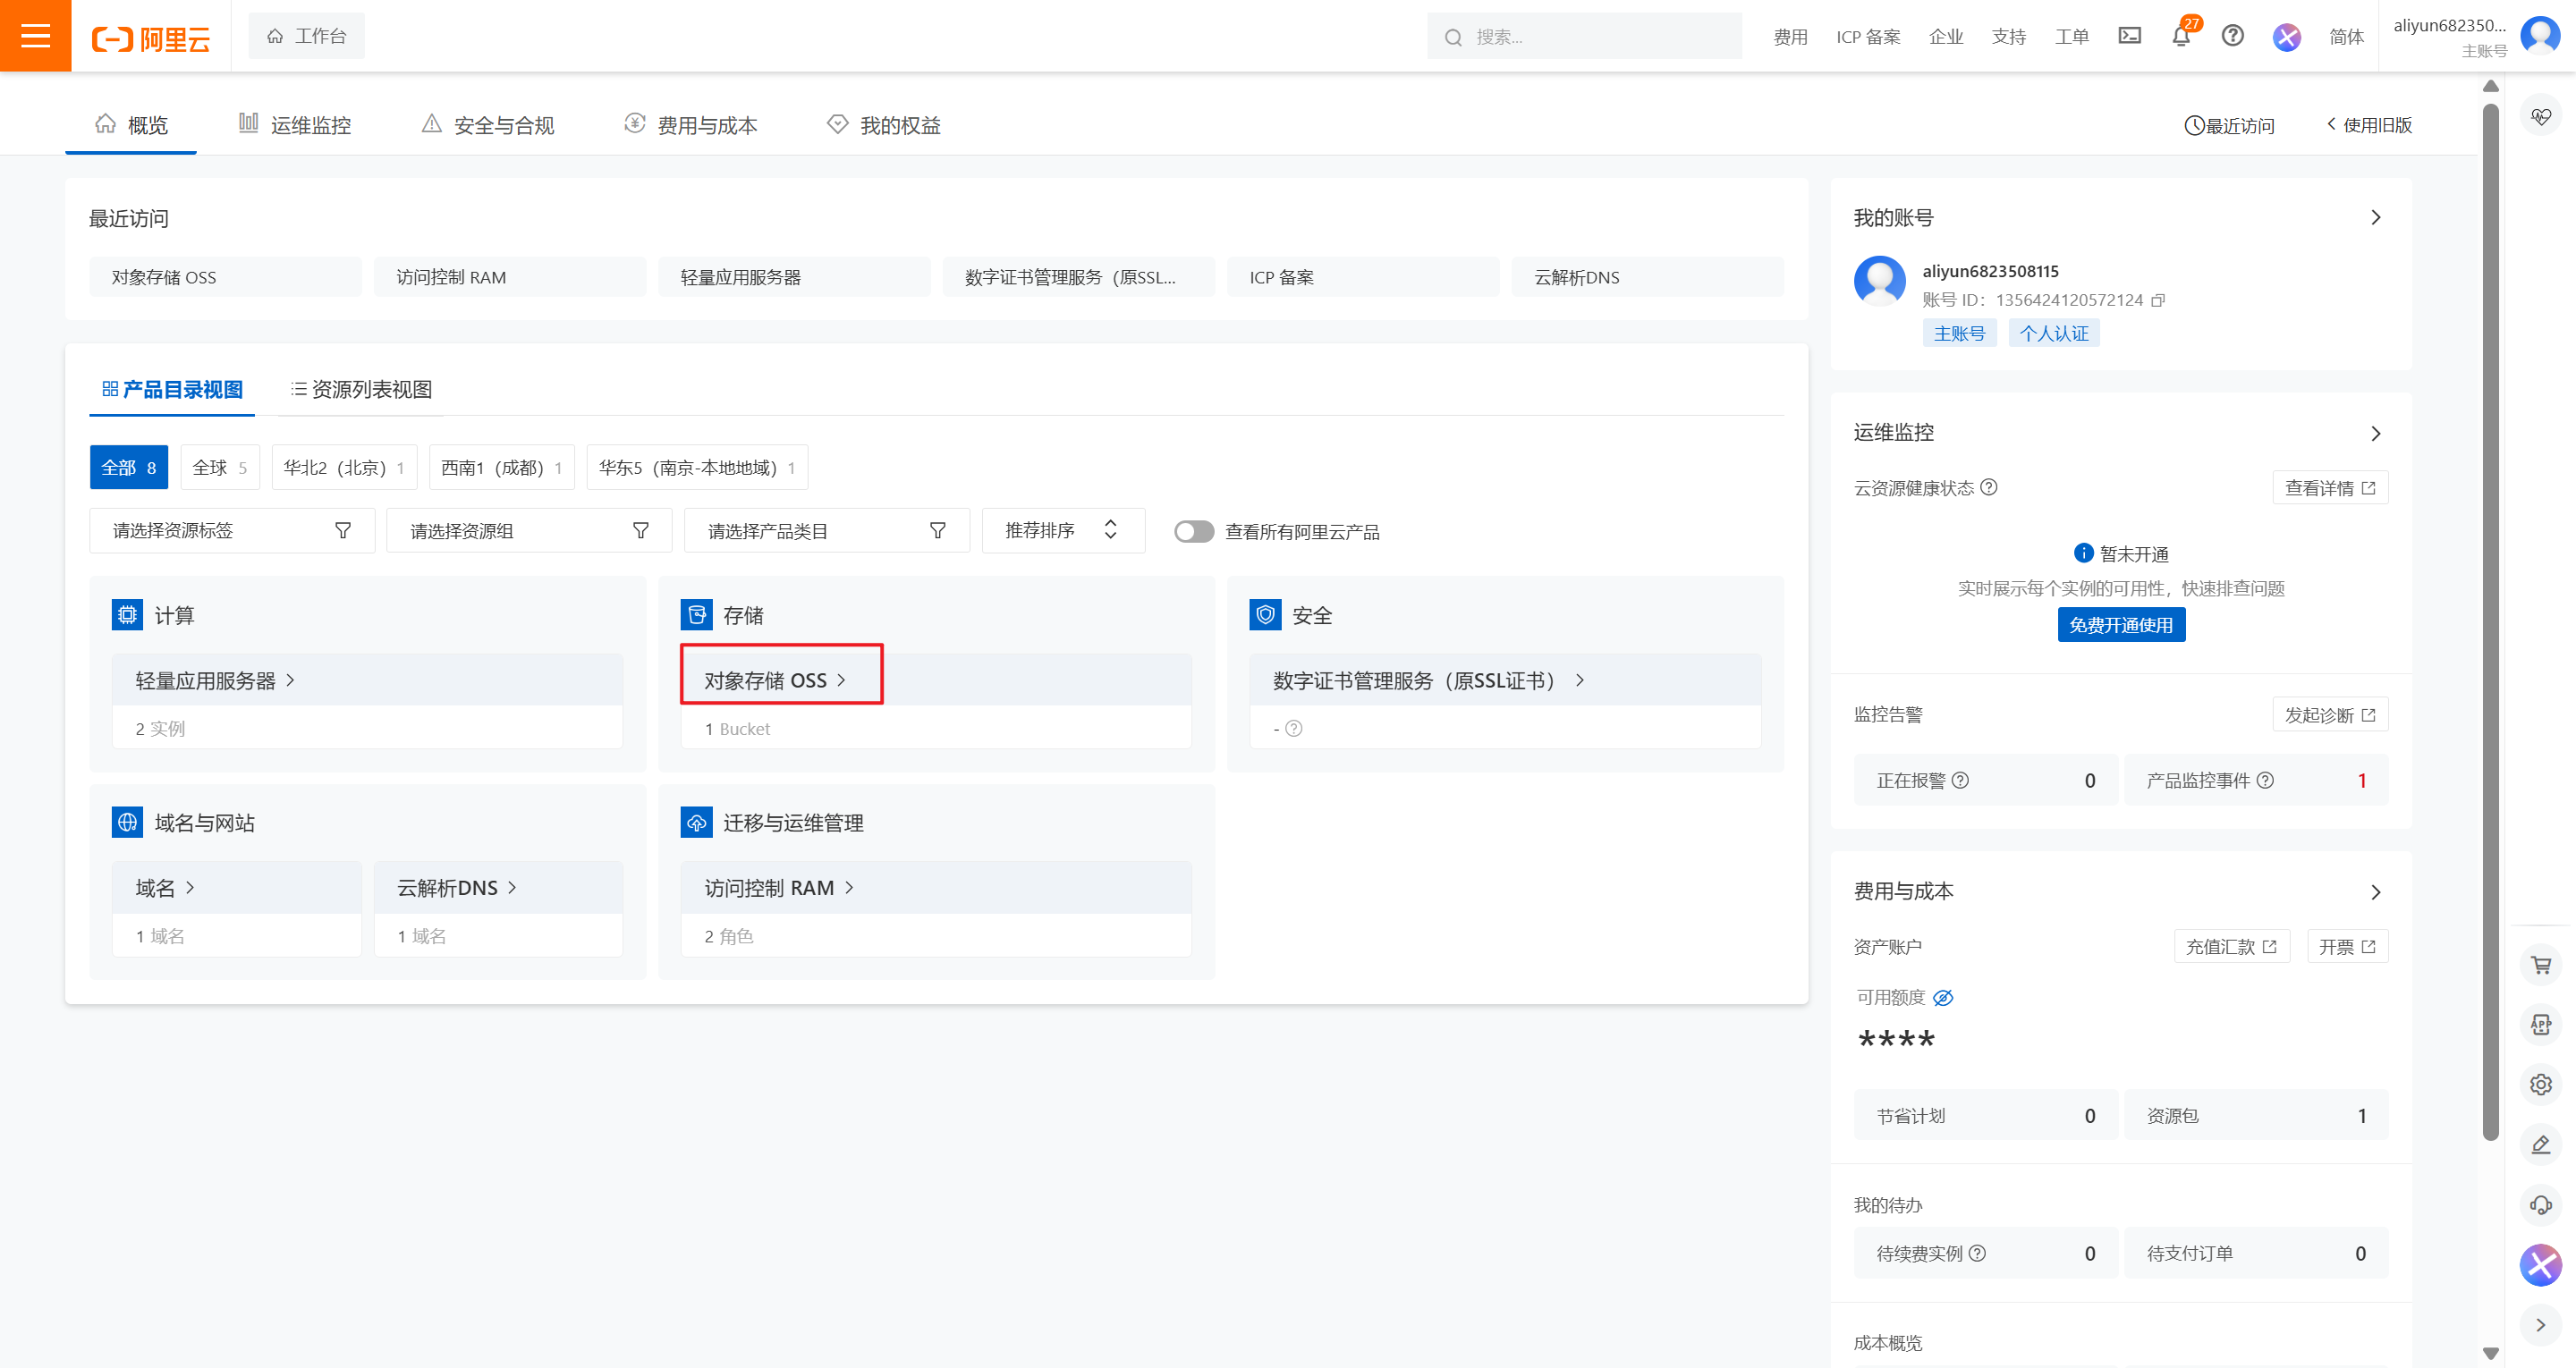The height and width of the screenshot is (1368, 2576).
Task: Collapse the right sidebar with bottom arrow
Action: (2540, 1325)
